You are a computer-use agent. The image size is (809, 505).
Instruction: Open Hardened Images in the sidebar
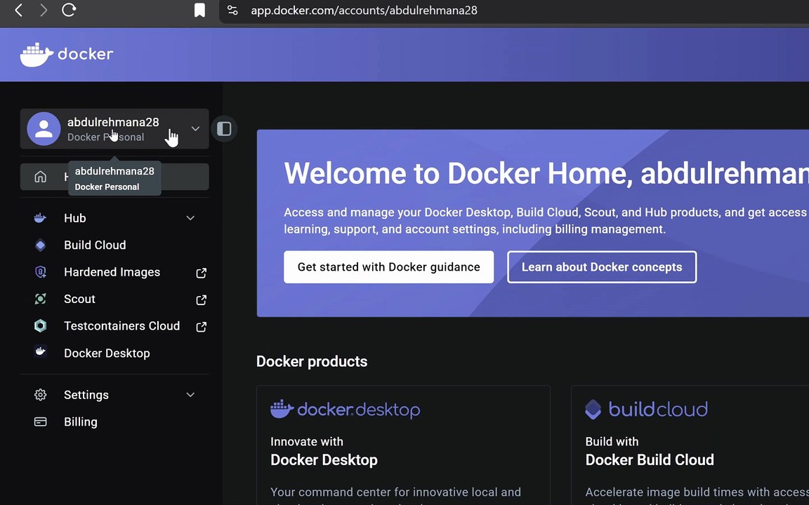(x=112, y=272)
